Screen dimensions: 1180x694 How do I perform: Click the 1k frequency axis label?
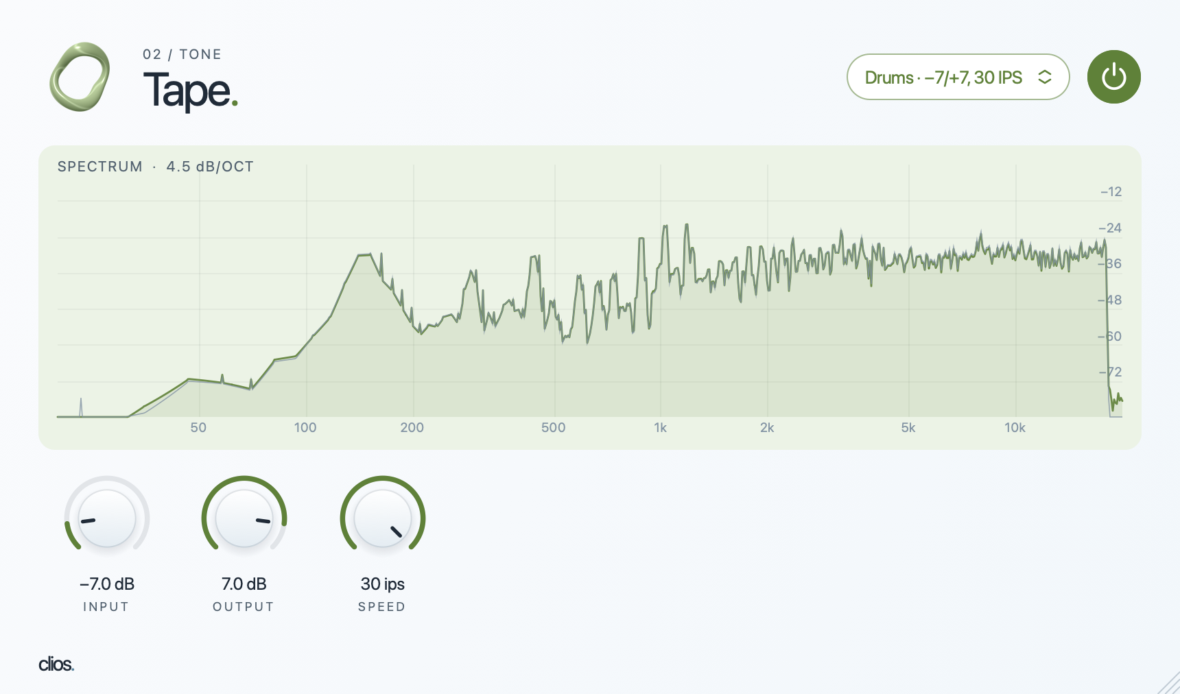(661, 428)
